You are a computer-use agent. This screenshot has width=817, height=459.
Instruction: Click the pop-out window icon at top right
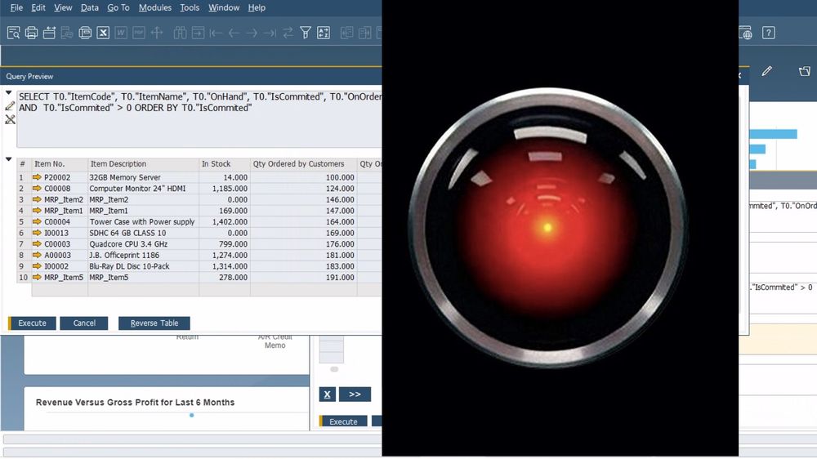pos(805,71)
